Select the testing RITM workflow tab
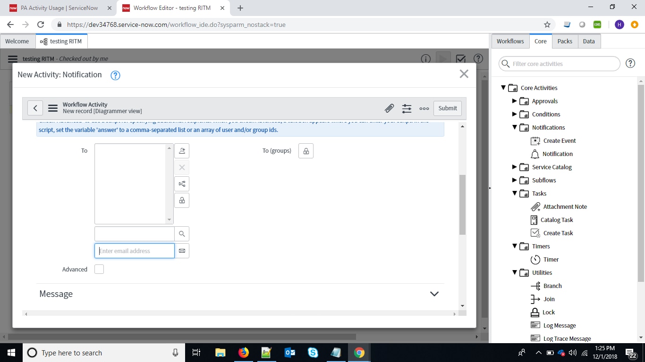This screenshot has width=645, height=362. pyautogui.click(x=61, y=41)
